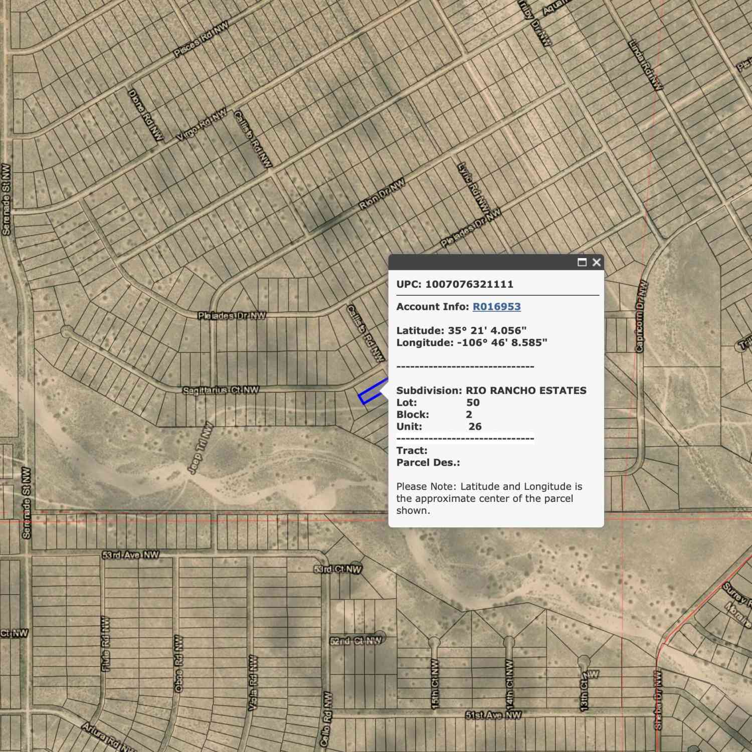Select the UPC 1007076321111 text
This screenshot has height=752, width=752.
point(455,284)
